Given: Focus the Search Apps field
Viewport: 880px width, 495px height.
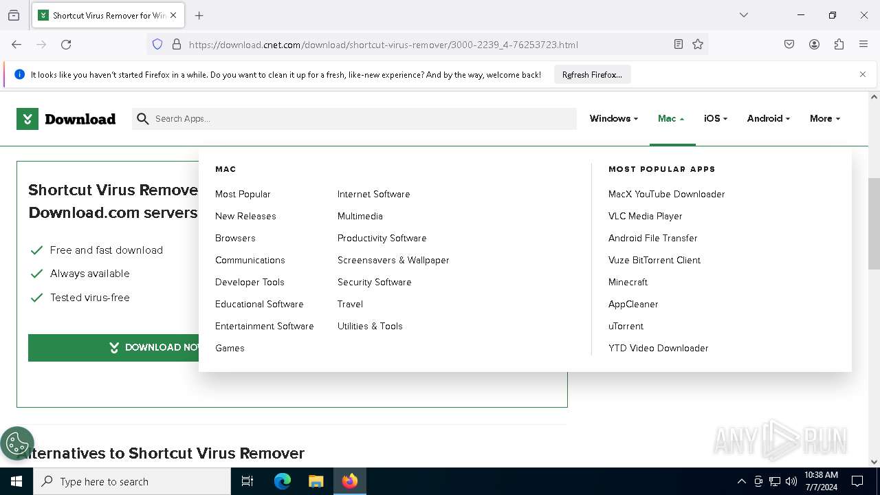Looking at the screenshot, I should pyautogui.click(x=354, y=119).
